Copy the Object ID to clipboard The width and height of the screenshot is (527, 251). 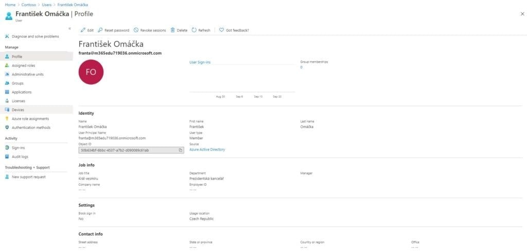click(181, 150)
